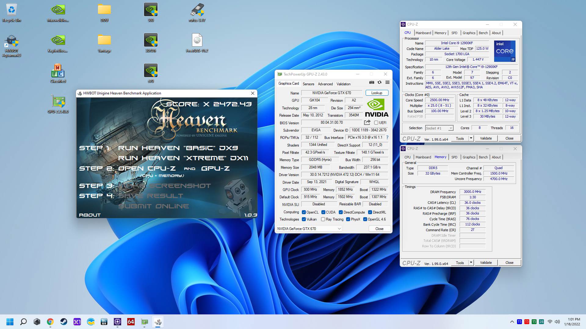Select HWBOT Aquamark3 desktop shortcut
The image size is (586, 329).
click(x=12, y=46)
